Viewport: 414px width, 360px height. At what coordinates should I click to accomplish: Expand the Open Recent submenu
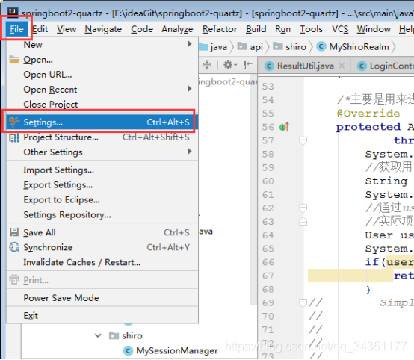[x=102, y=90]
